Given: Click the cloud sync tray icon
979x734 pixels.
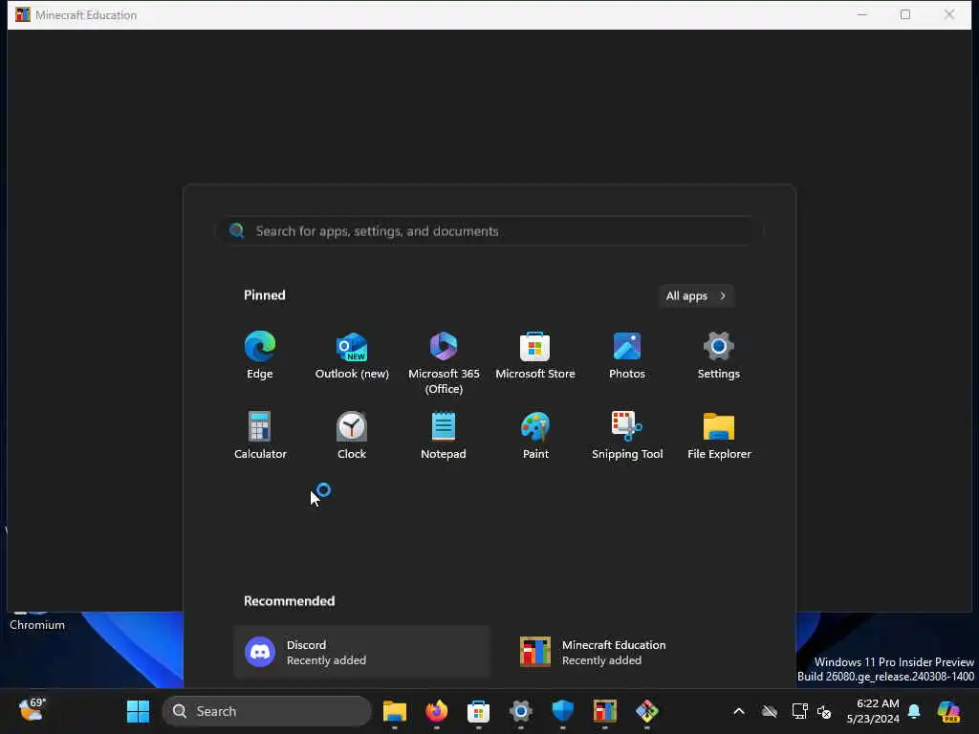Looking at the screenshot, I should (770, 711).
